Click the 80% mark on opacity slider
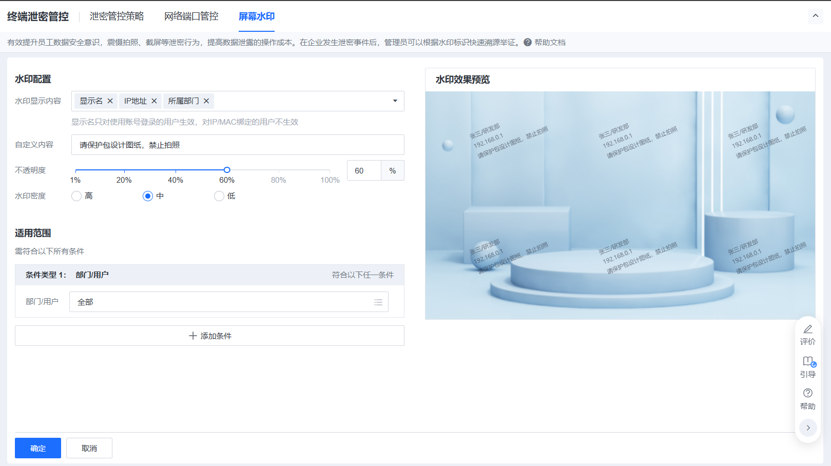 pos(279,170)
